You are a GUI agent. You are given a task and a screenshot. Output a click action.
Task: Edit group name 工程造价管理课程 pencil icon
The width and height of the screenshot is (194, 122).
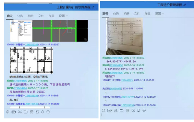coord(185,5)
